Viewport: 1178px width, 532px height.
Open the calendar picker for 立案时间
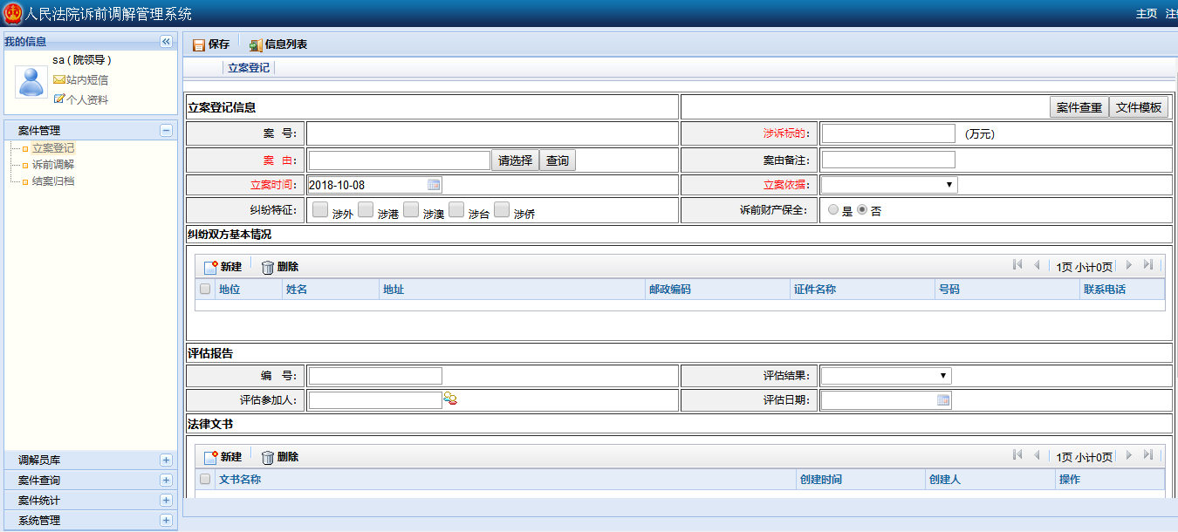coord(434,185)
